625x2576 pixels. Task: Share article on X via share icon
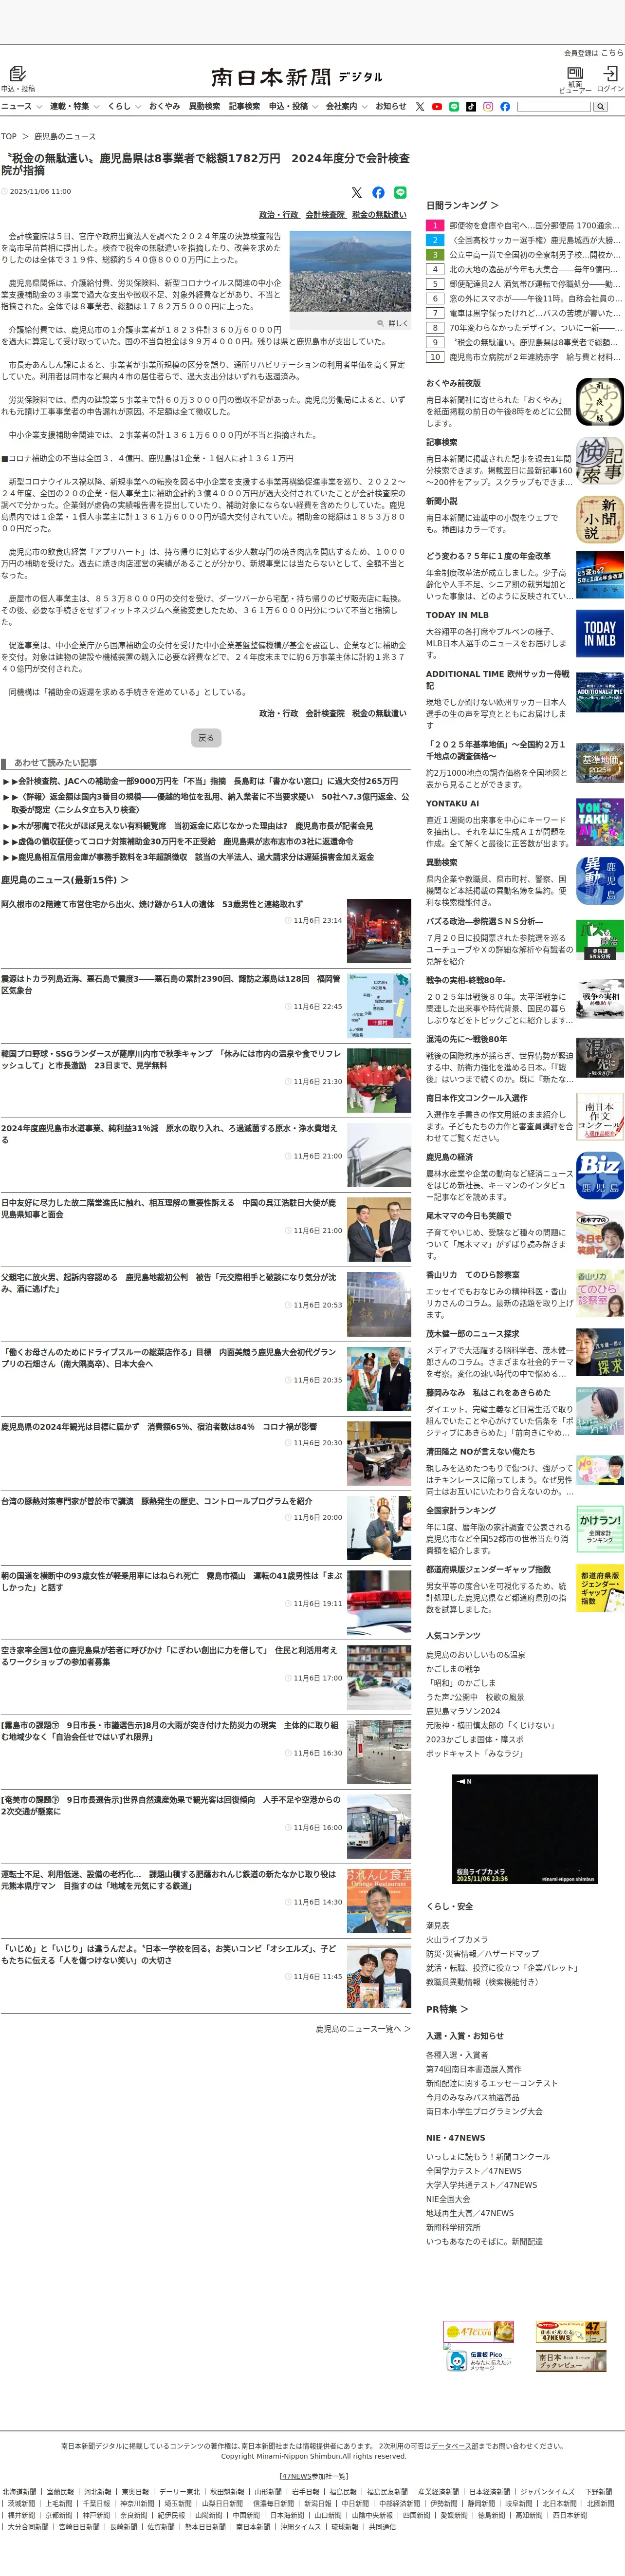point(356,192)
